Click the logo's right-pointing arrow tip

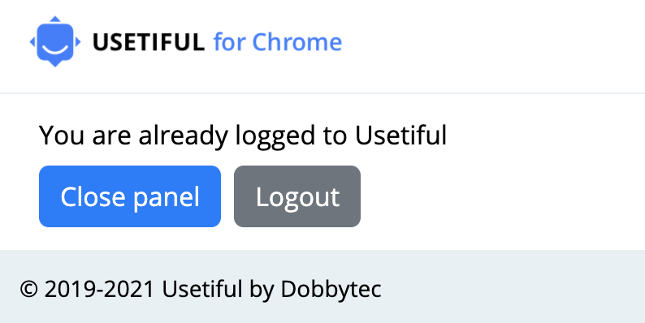point(78,41)
